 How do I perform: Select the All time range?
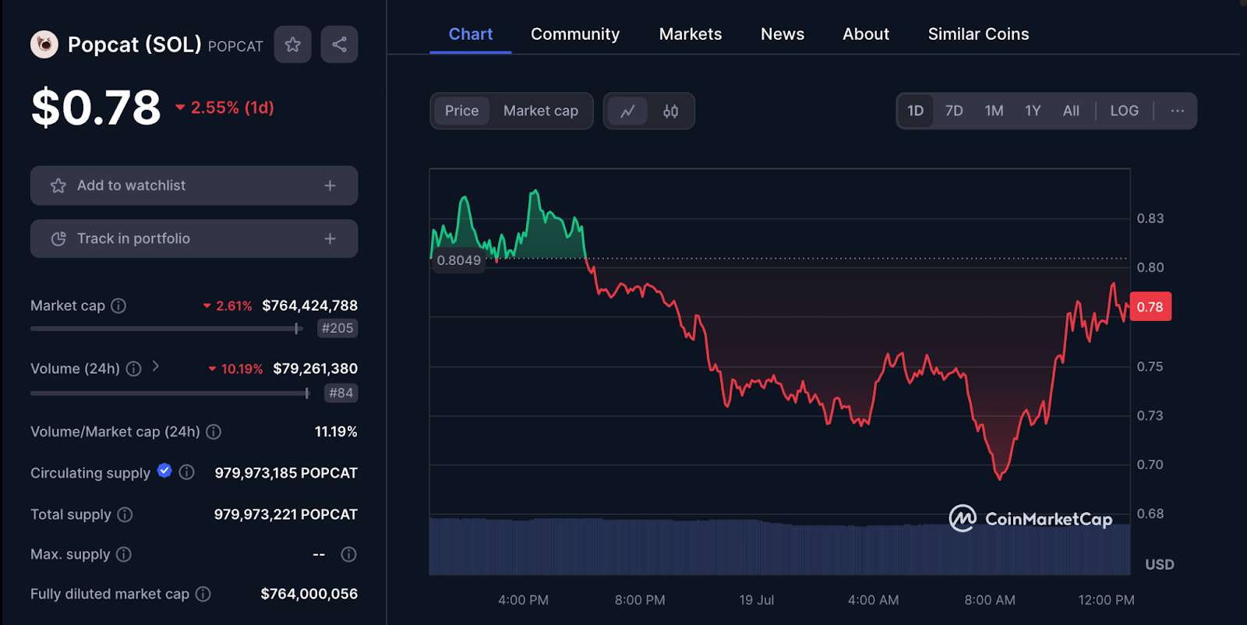1071,111
